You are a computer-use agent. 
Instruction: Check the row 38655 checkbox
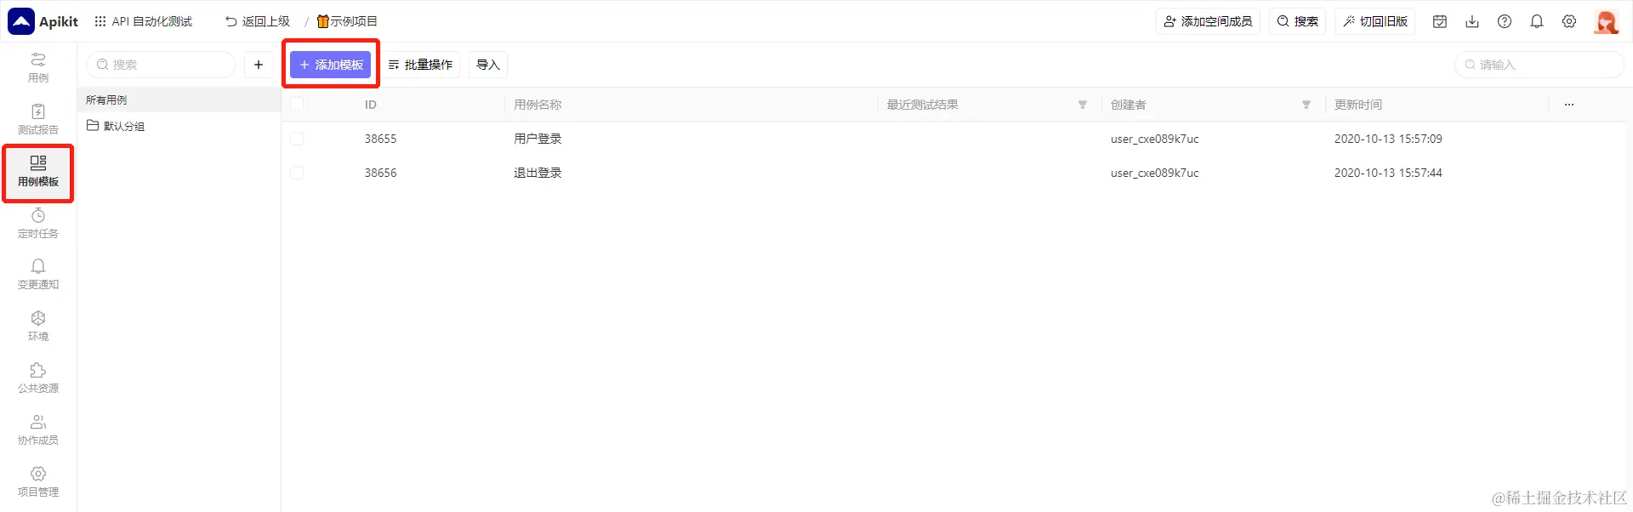[x=297, y=139]
